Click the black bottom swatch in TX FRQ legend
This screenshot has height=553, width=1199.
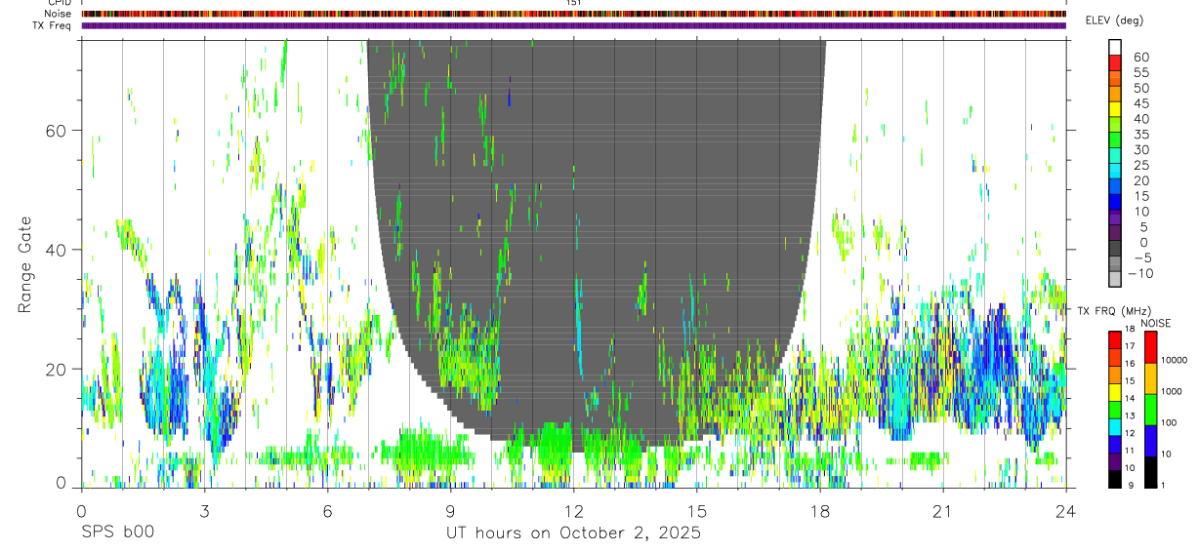tap(1115, 480)
